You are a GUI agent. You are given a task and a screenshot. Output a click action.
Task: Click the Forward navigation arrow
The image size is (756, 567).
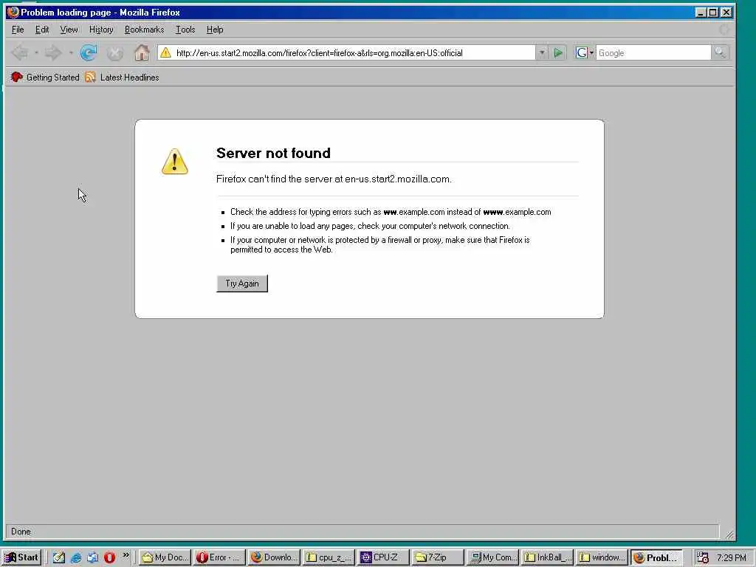coord(53,52)
